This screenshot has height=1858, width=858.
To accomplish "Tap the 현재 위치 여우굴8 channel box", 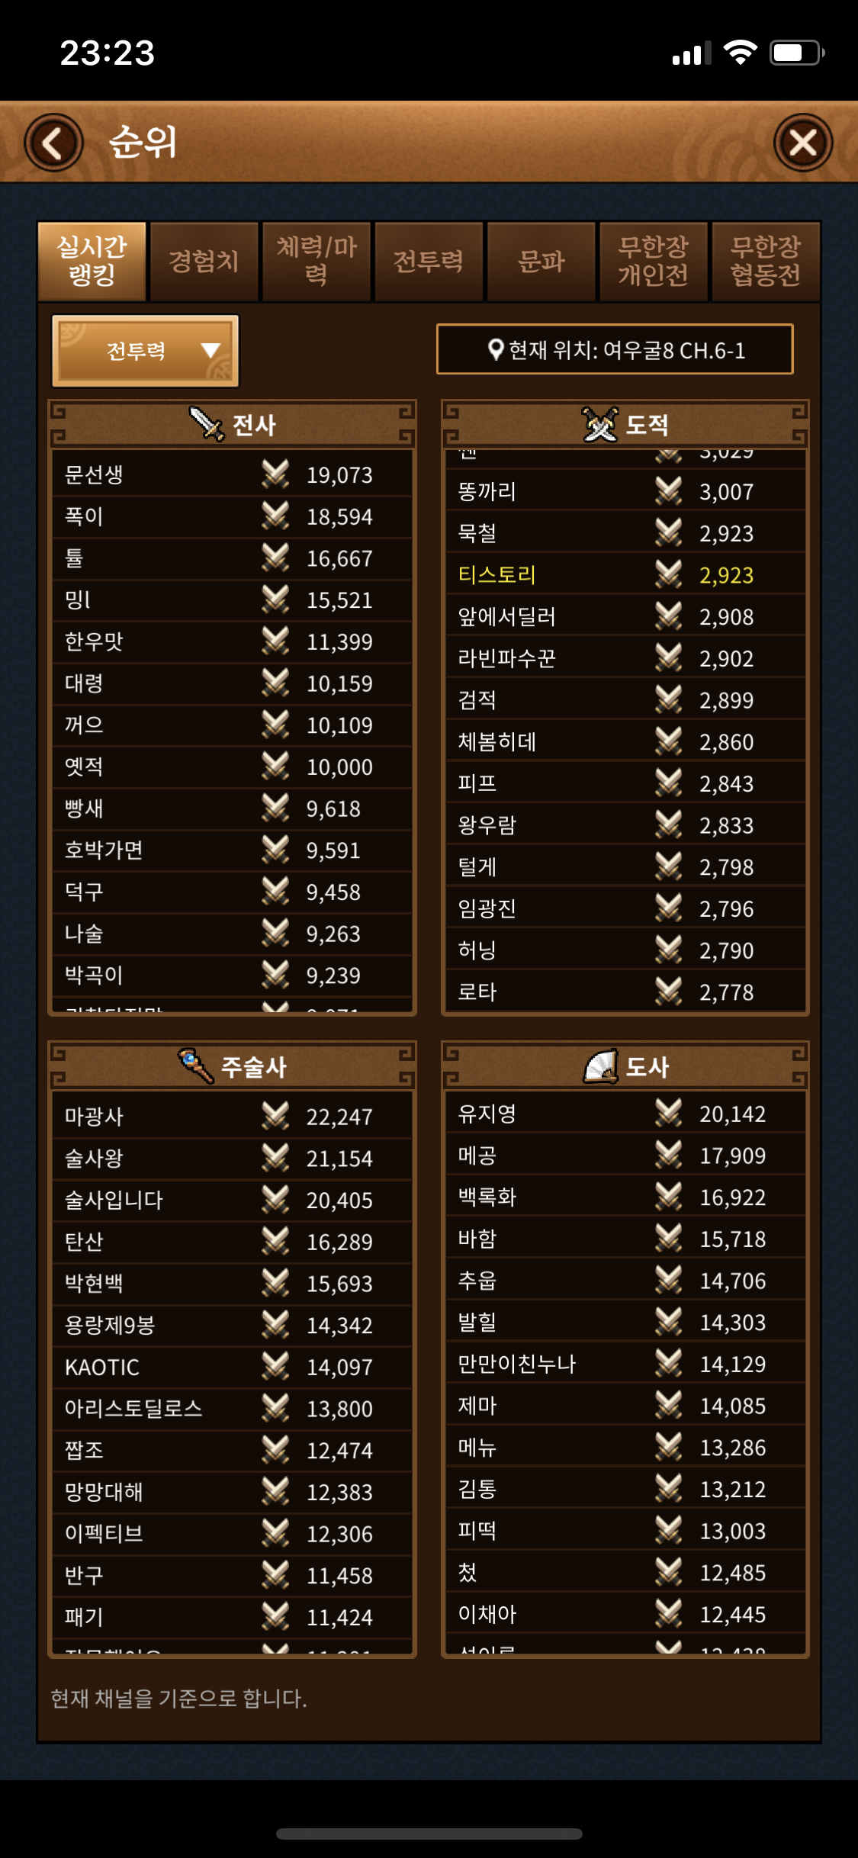I will [615, 350].
